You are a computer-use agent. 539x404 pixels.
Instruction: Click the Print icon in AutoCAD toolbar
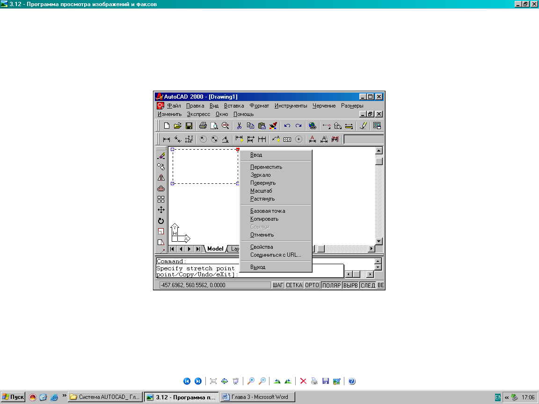203,126
